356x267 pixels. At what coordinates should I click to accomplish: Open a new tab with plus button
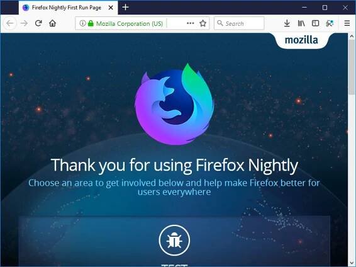[x=125, y=8]
